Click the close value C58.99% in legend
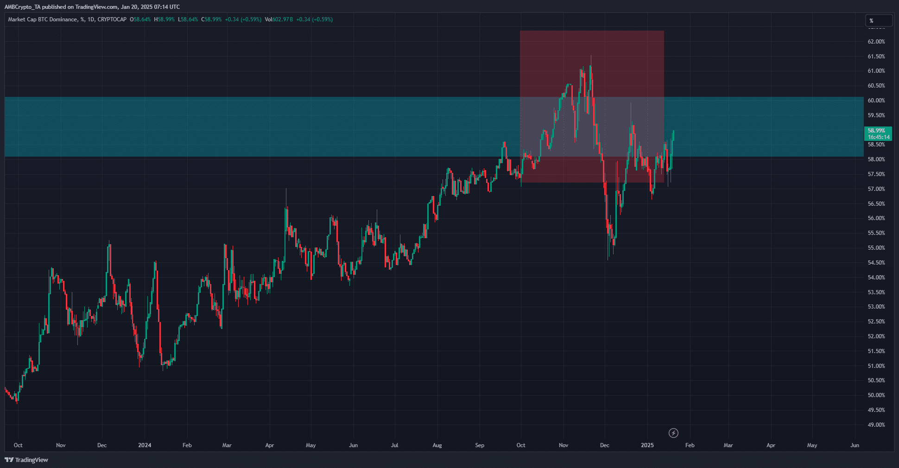899x468 pixels. click(211, 19)
